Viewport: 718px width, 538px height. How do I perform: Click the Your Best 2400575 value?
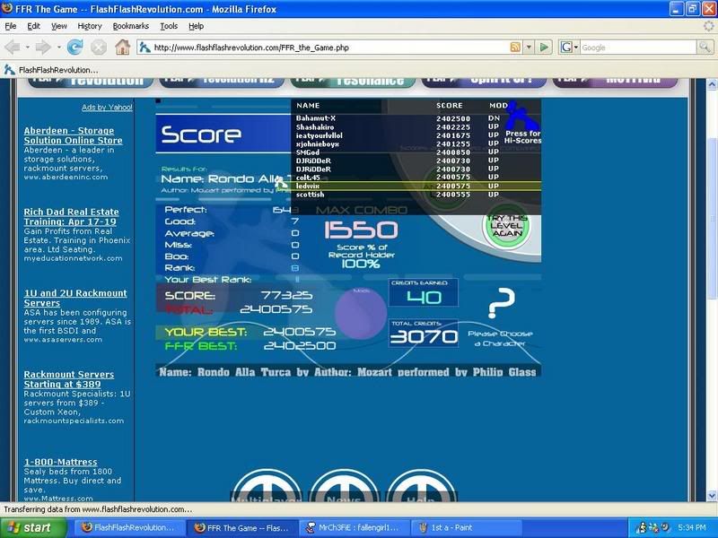click(x=300, y=331)
